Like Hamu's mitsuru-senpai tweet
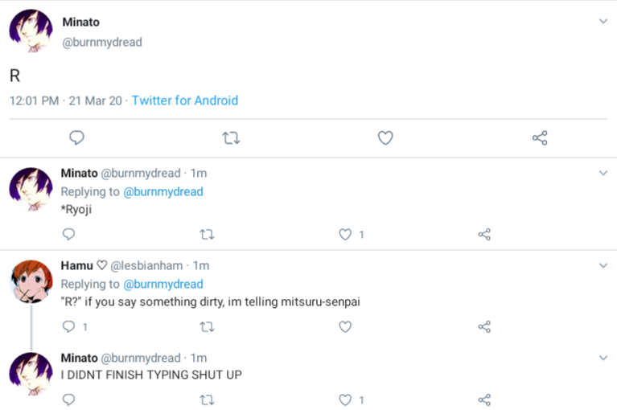Viewport: 617px width, 410px height. coord(345,327)
